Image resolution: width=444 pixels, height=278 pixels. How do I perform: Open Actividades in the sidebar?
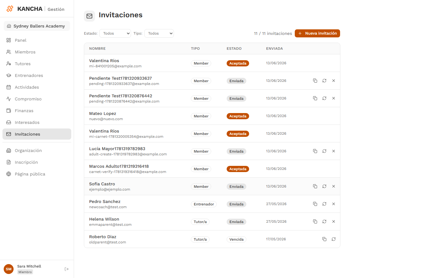(x=37, y=87)
